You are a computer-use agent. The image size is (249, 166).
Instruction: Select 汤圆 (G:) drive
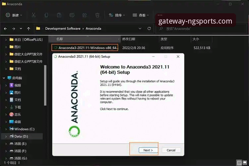[18, 158]
